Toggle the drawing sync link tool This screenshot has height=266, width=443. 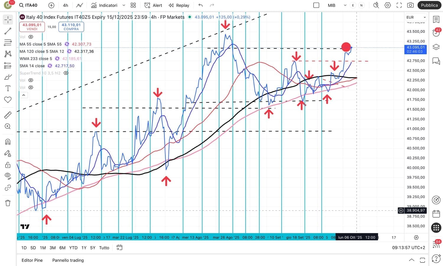pyautogui.click(x=8, y=188)
